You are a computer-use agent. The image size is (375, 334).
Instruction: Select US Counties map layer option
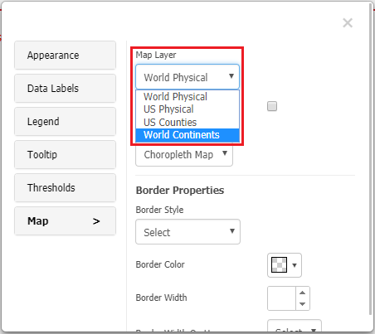click(x=187, y=123)
